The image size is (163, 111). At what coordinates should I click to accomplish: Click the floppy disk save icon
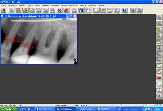pos(18,10)
